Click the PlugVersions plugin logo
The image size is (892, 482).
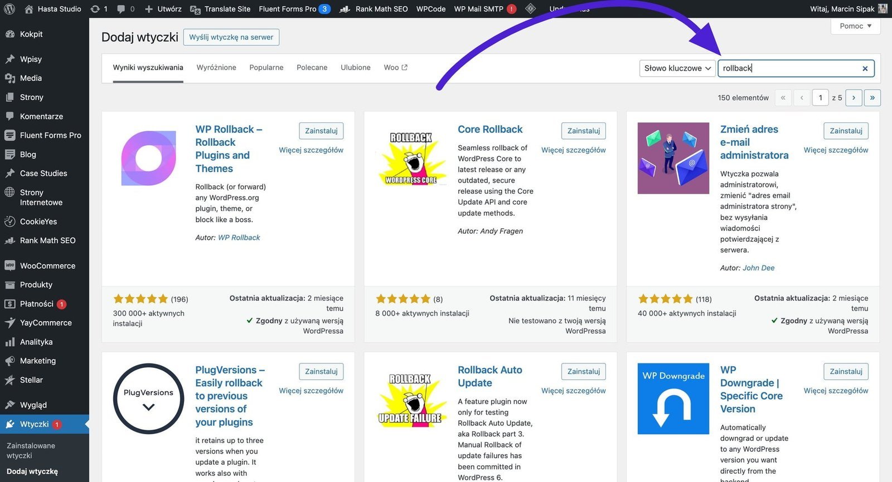(148, 399)
